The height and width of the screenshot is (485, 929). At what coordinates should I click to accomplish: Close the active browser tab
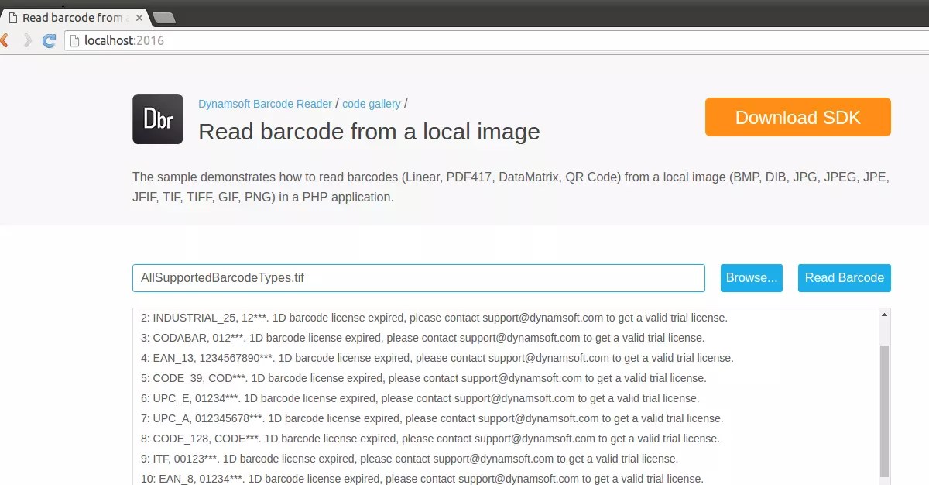tap(139, 17)
